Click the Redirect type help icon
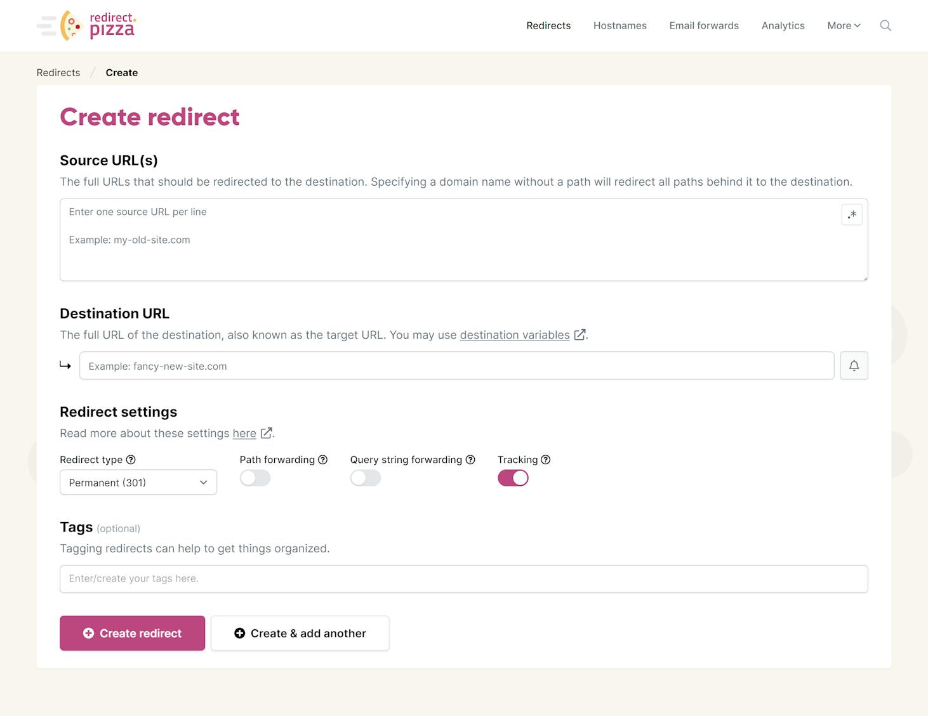The width and height of the screenshot is (928, 716). click(x=131, y=460)
